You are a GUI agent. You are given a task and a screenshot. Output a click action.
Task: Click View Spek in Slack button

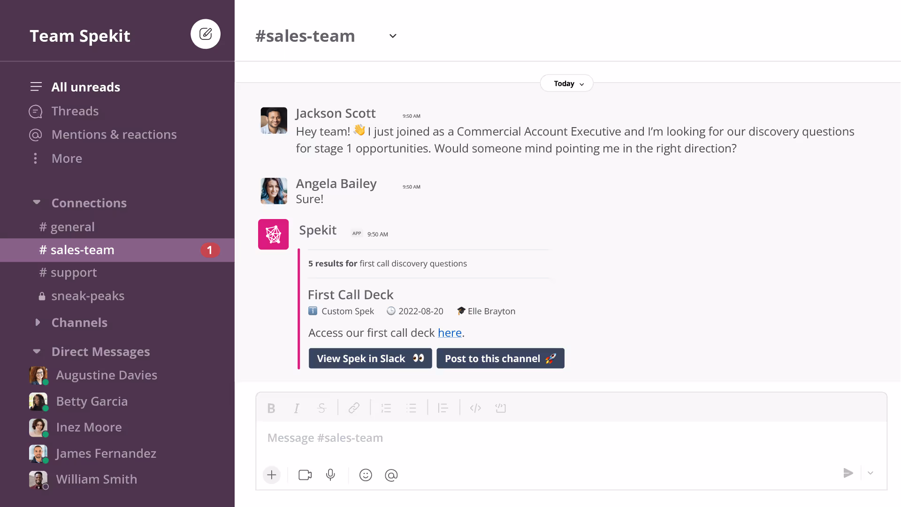pyautogui.click(x=370, y=358)
